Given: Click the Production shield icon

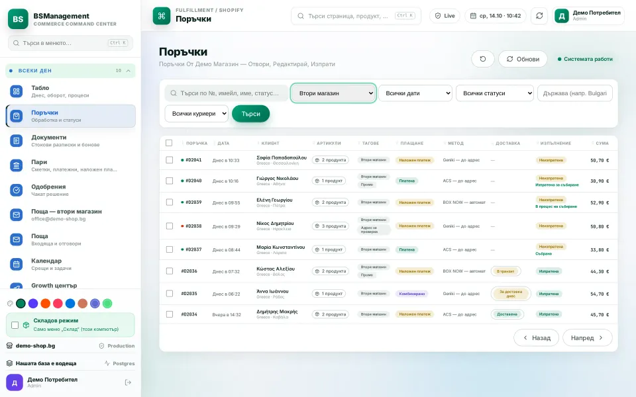Looking at the screenshot, I should point(102,346).
